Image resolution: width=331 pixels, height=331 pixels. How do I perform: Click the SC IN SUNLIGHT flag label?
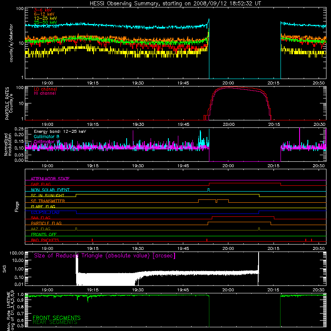(48, 195)
